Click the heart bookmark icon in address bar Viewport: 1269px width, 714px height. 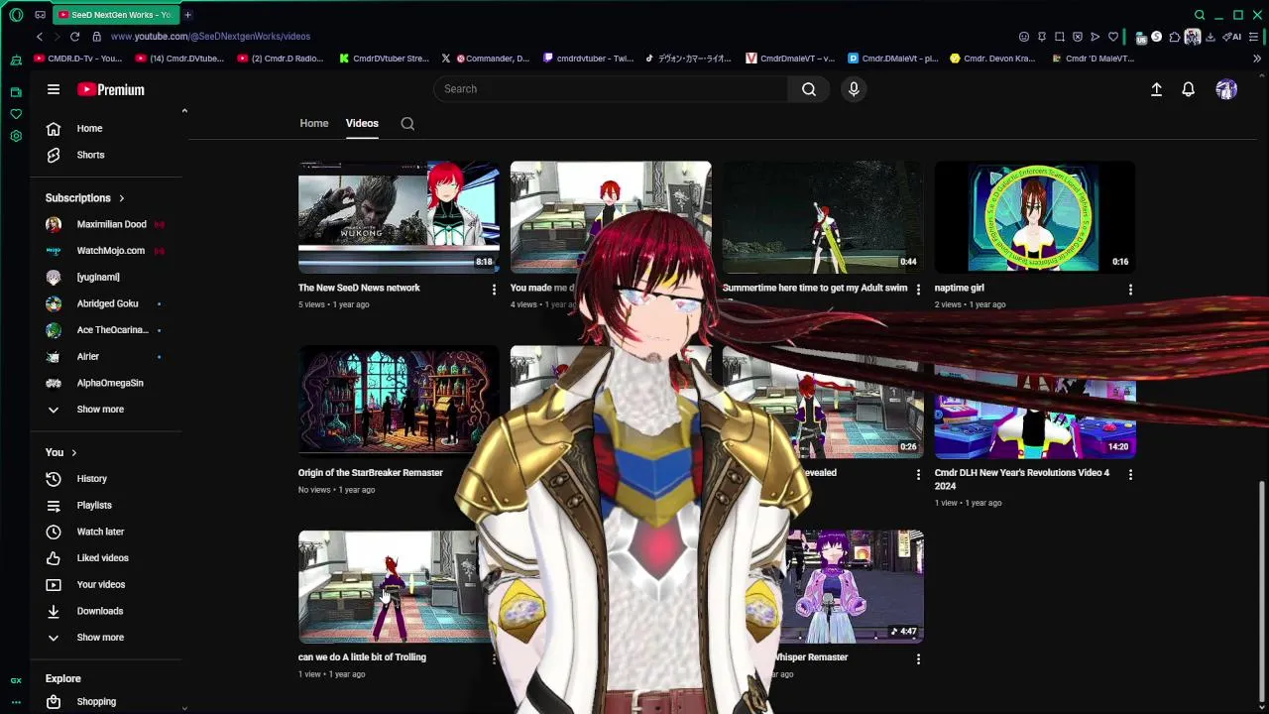[1113, 37]
